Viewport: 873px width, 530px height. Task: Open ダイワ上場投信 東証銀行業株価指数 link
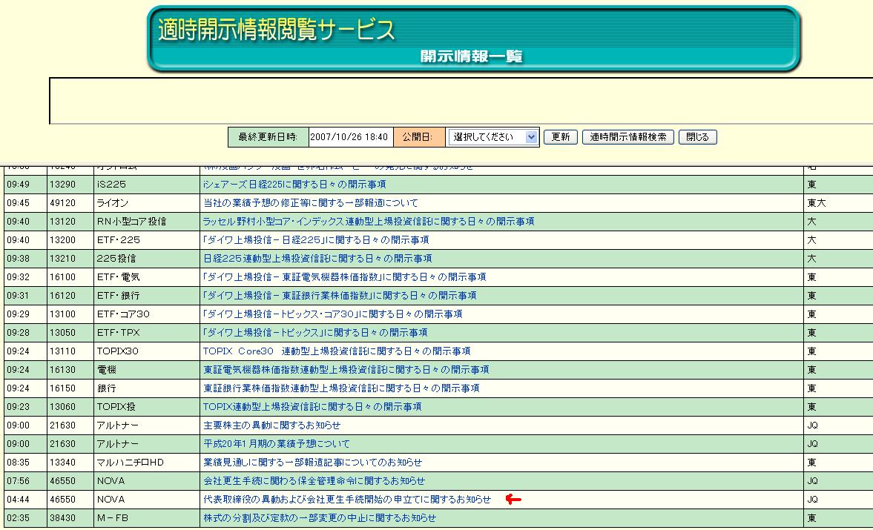[340, 296]
